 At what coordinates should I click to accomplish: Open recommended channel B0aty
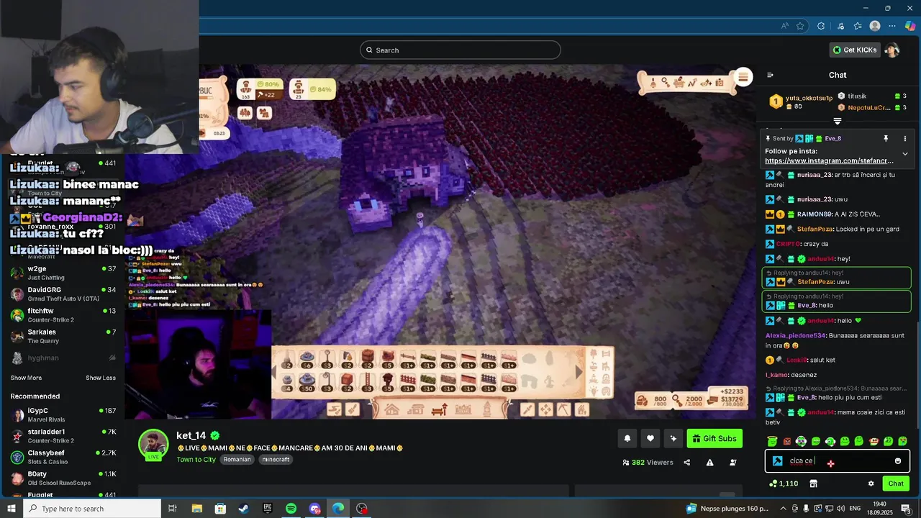(x=63, y=478)
